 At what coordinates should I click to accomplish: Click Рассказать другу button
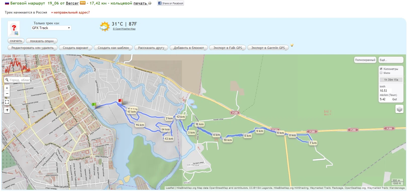point(151,48)
